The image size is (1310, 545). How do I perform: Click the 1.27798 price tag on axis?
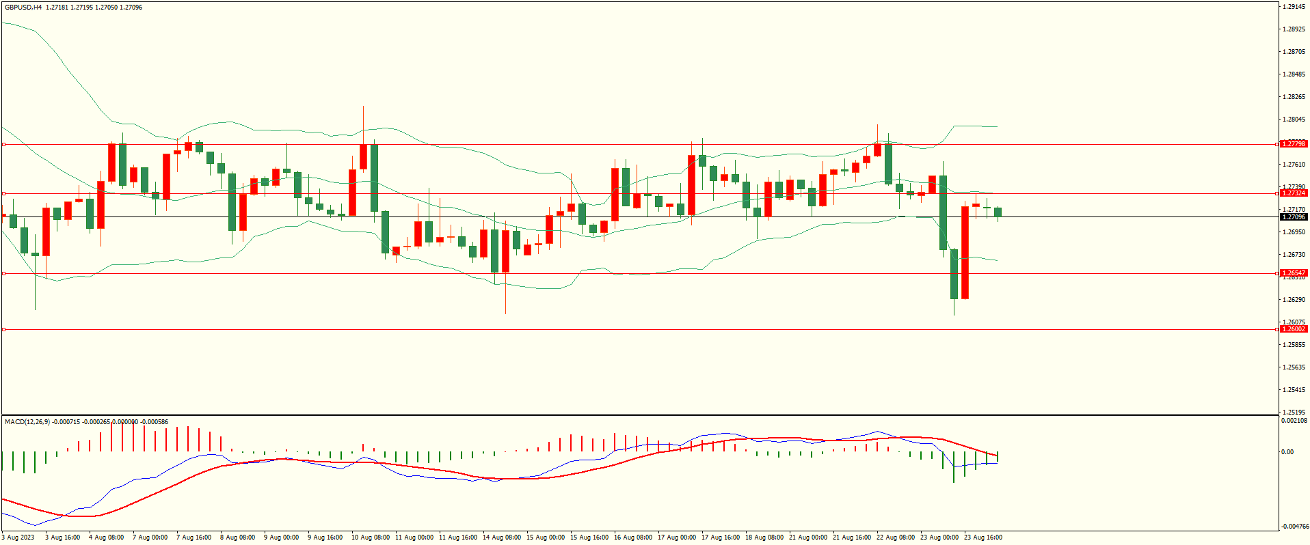[1293, 144]
